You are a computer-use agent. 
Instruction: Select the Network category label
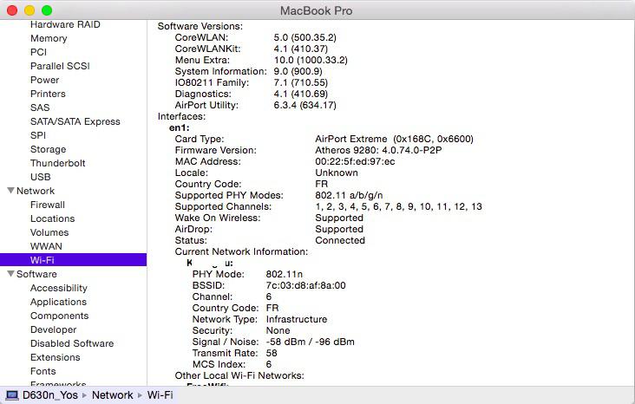[x=36, y=191]
